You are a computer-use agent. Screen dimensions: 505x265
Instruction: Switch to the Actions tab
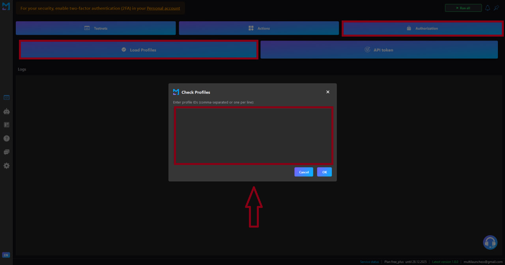[x=258, y=28]
